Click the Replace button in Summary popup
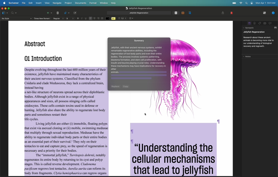 115,86
